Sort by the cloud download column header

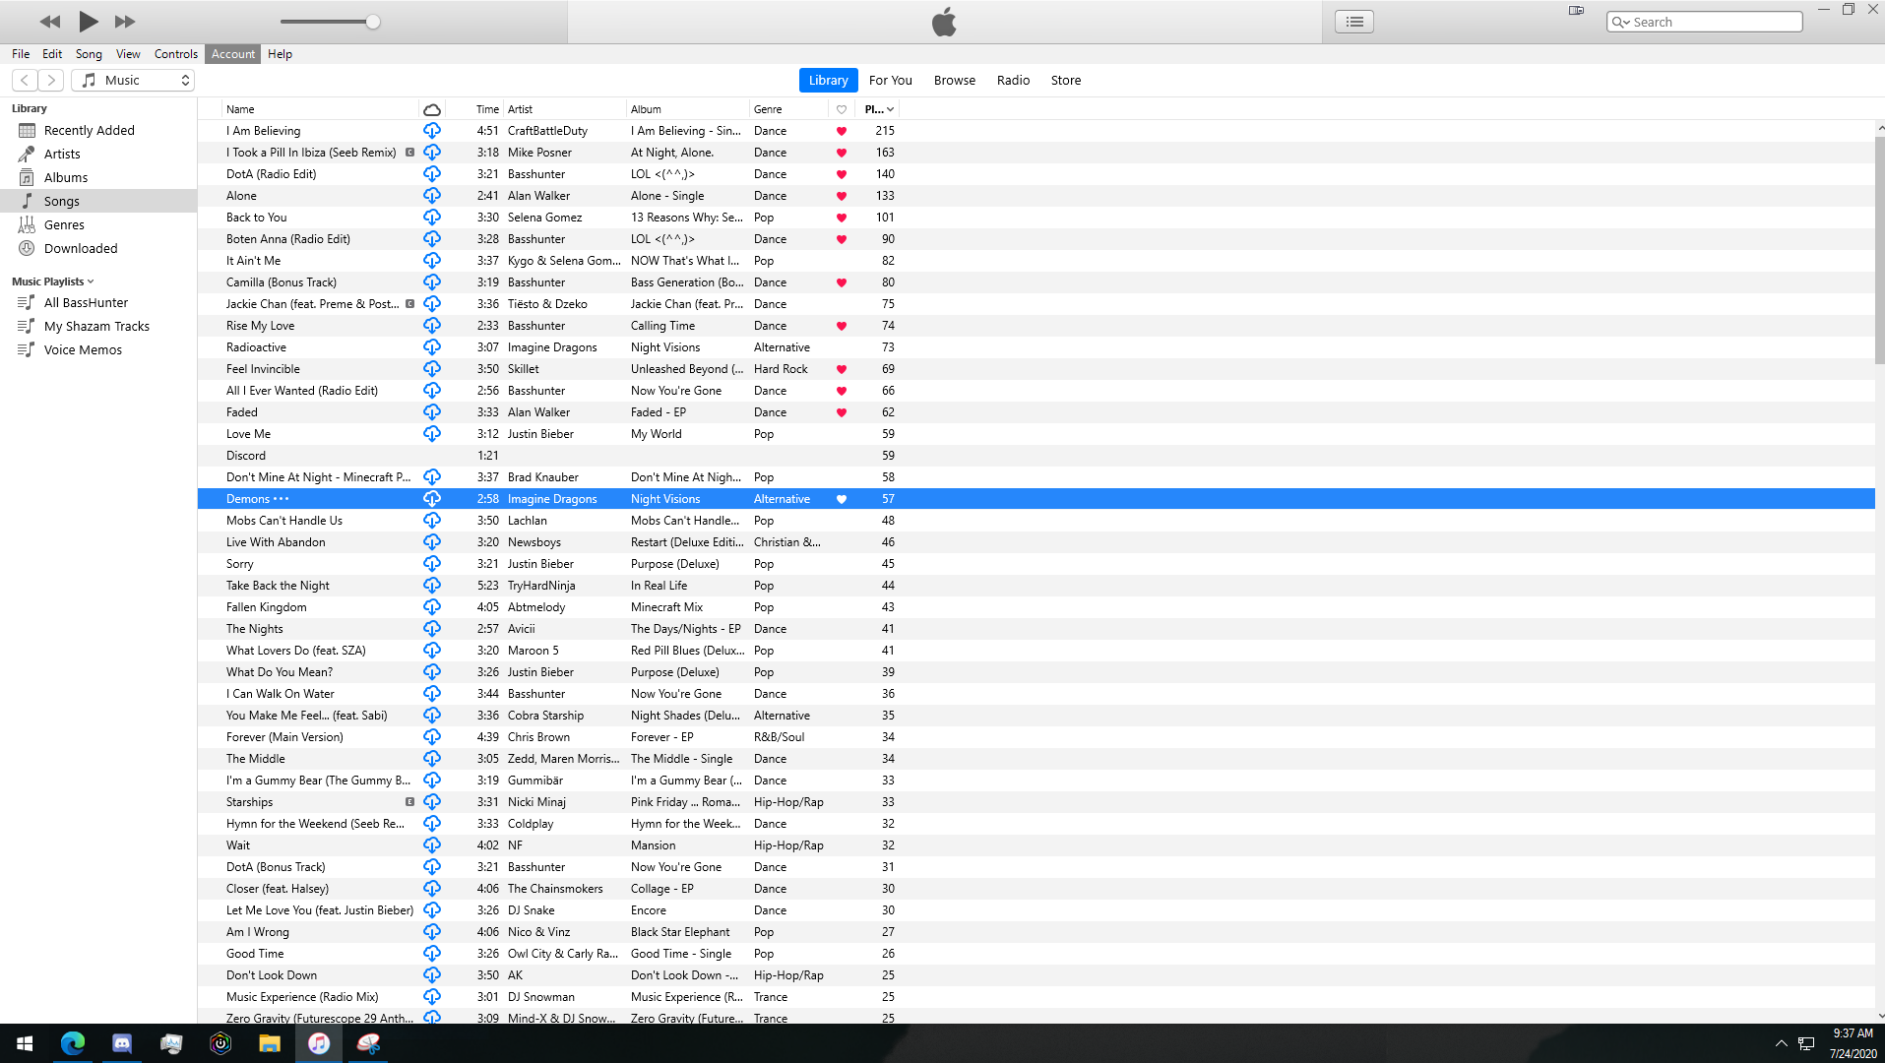(431, 109)
